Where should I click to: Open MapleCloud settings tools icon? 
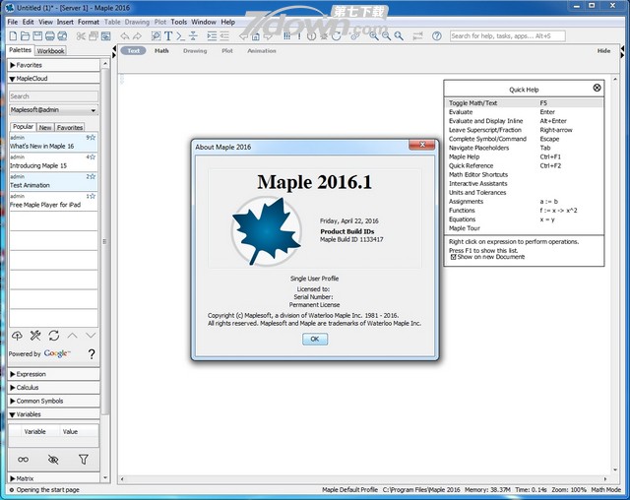click(x=35, y=336)
